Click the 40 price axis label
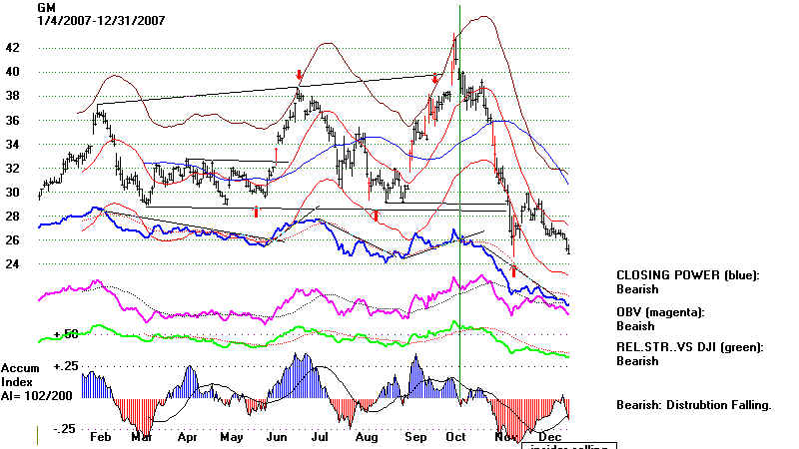 pos(13,72)
